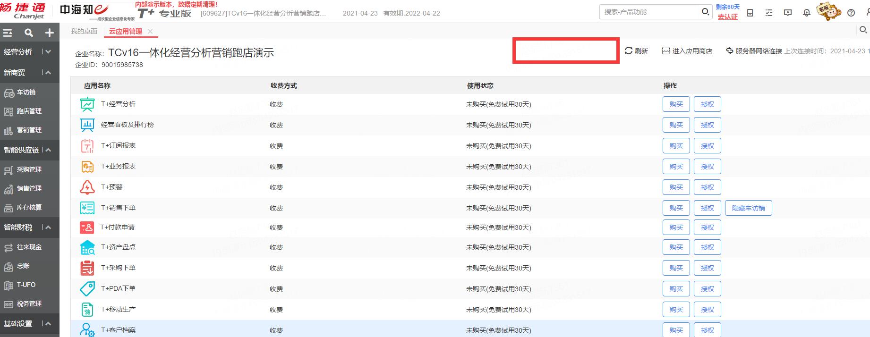
Task: Click the T+客户档案 app icon
Action: click(87, 329)
